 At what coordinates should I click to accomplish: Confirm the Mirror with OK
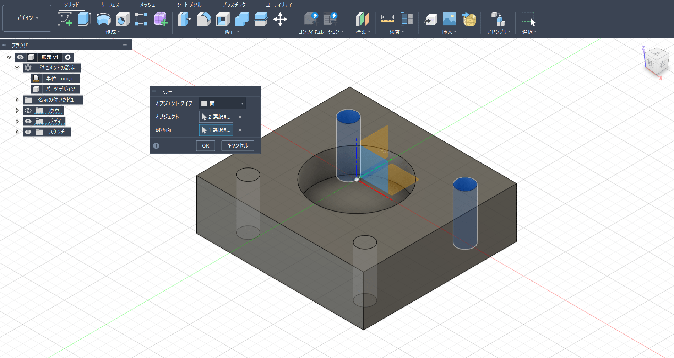coord(206,146)
